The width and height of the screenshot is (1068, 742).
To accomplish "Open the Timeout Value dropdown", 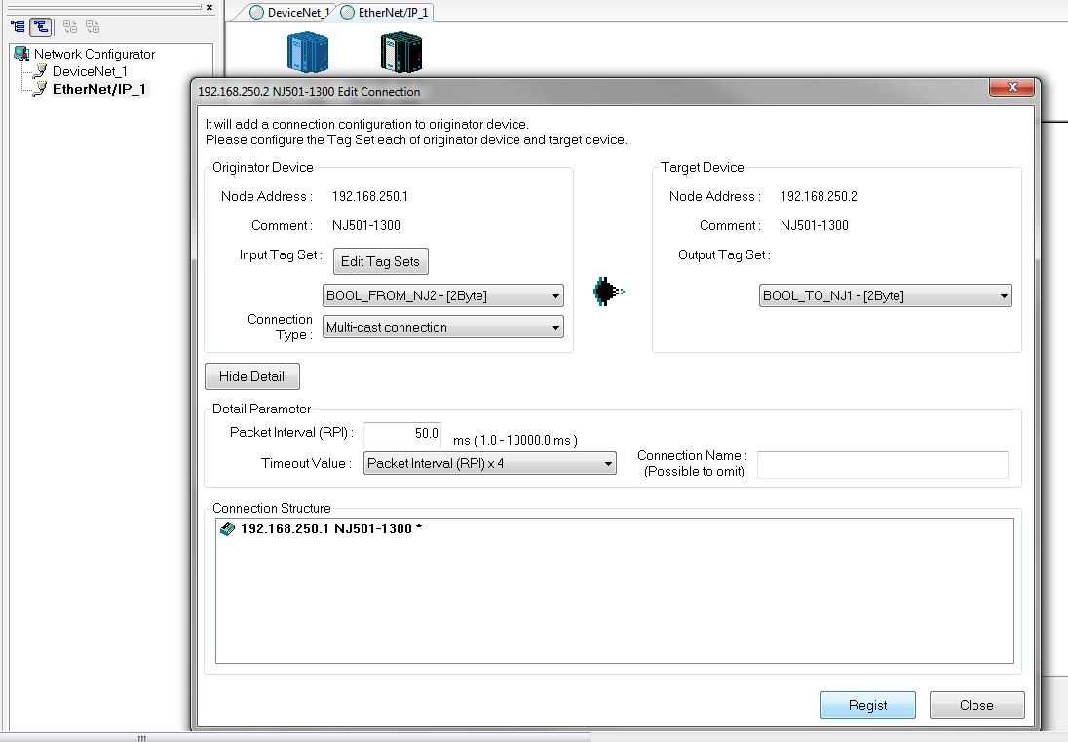I will pyautogui.click(x=490, y=463).
